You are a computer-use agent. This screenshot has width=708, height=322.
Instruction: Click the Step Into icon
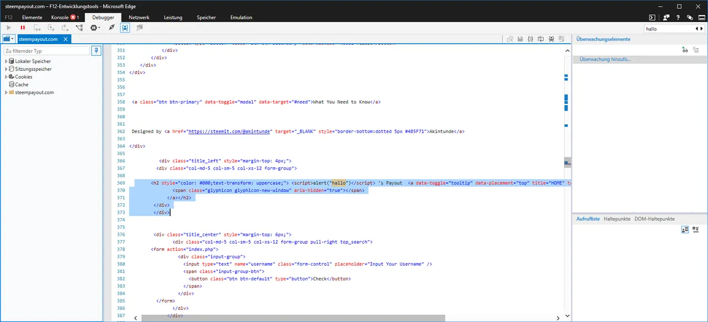[37, 28]
